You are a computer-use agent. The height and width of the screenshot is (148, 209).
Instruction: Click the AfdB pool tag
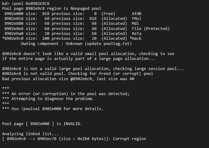[137, 14]
